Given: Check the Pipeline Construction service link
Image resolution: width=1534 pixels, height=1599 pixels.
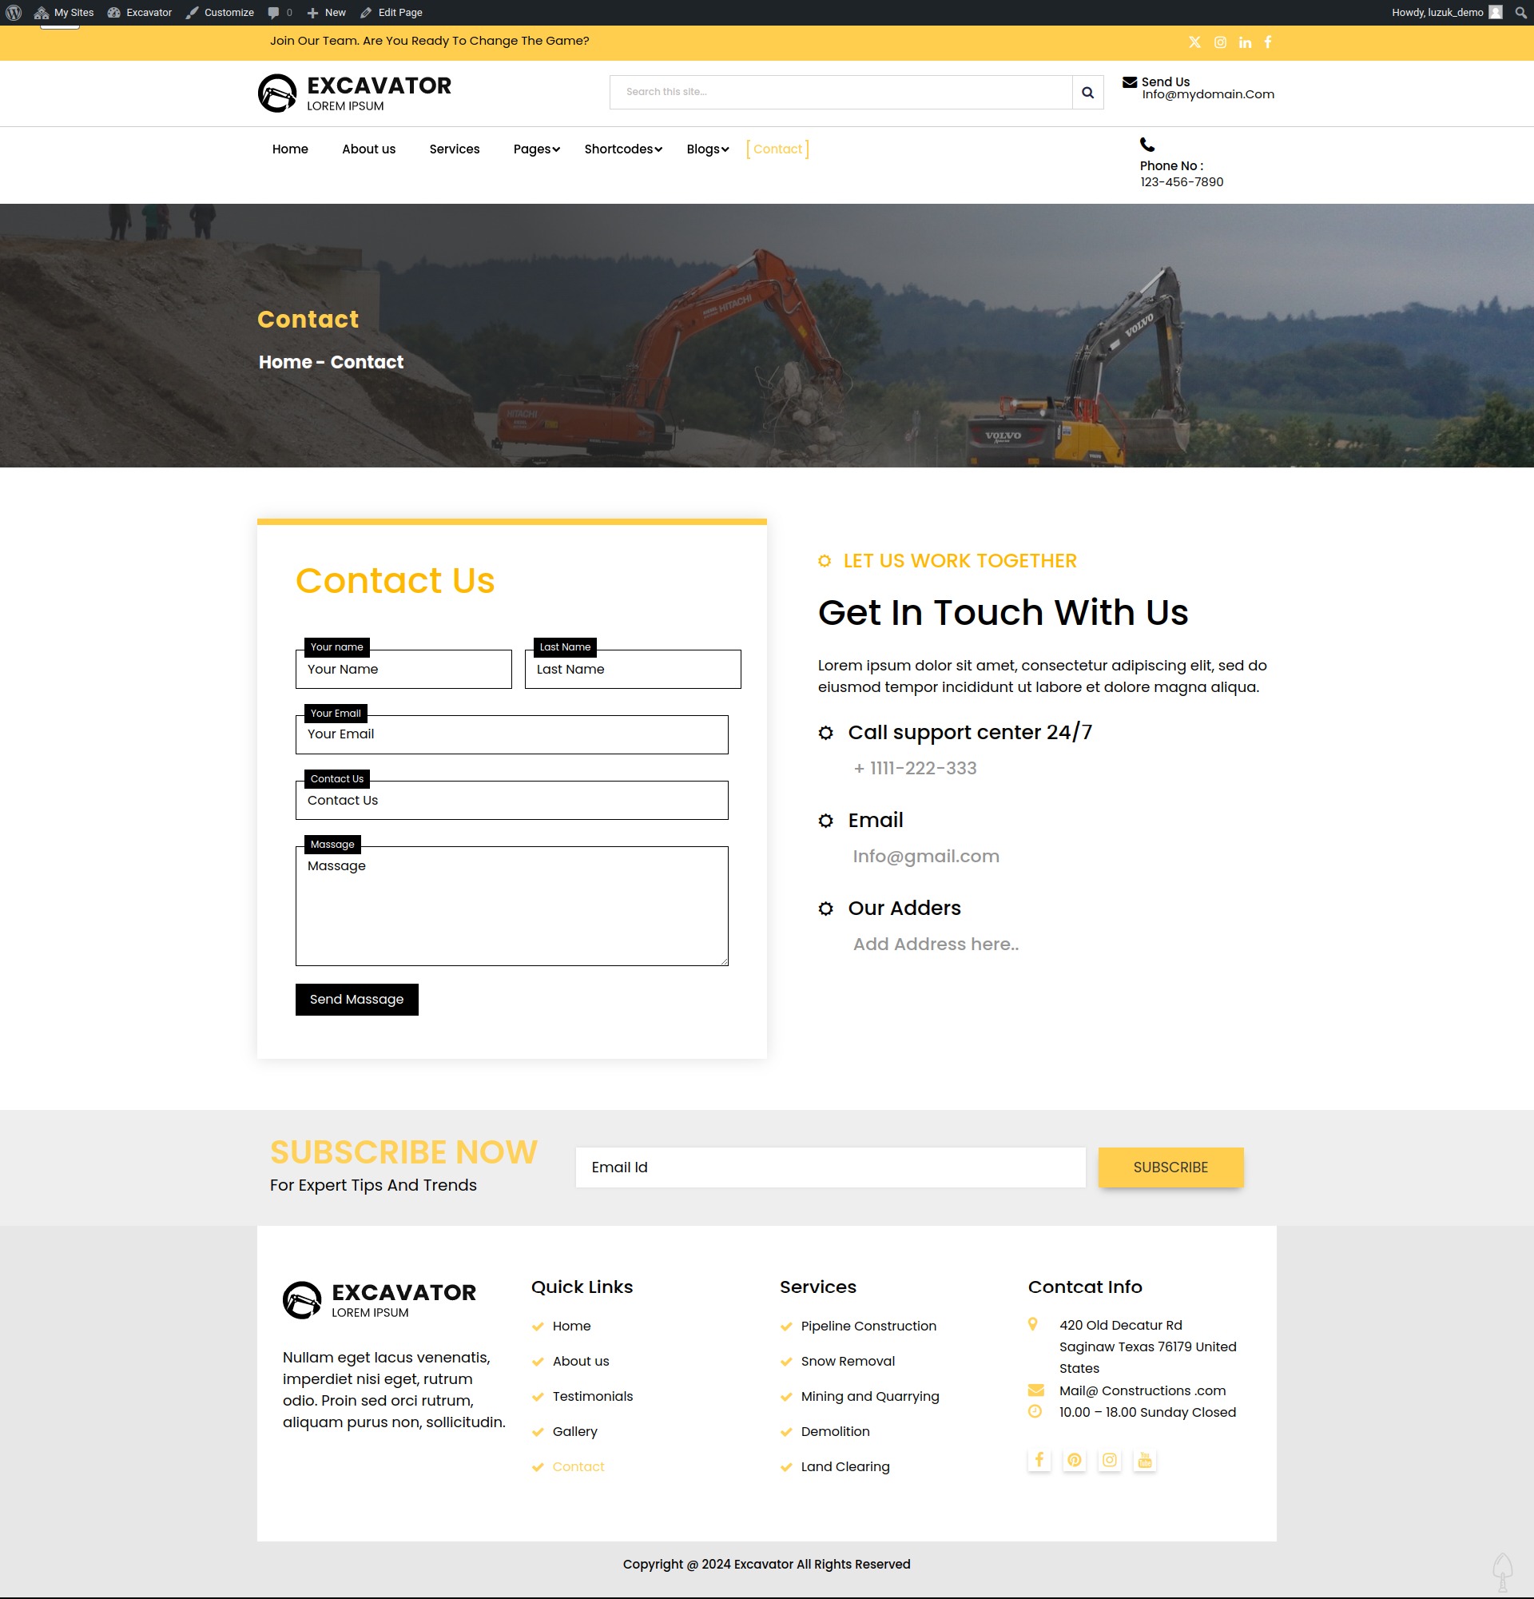Looking at the screenshot, I should pyautogui.click(x=868, y=1325).
